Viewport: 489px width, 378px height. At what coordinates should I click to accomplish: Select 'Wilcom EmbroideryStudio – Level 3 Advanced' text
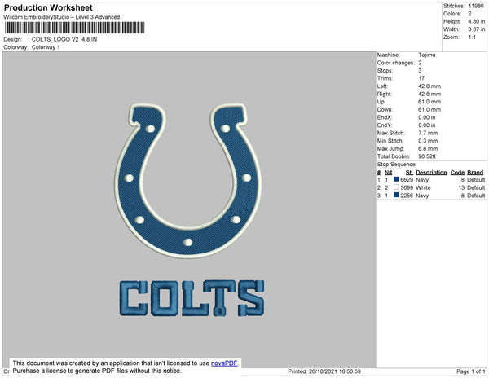coord(62,17)
